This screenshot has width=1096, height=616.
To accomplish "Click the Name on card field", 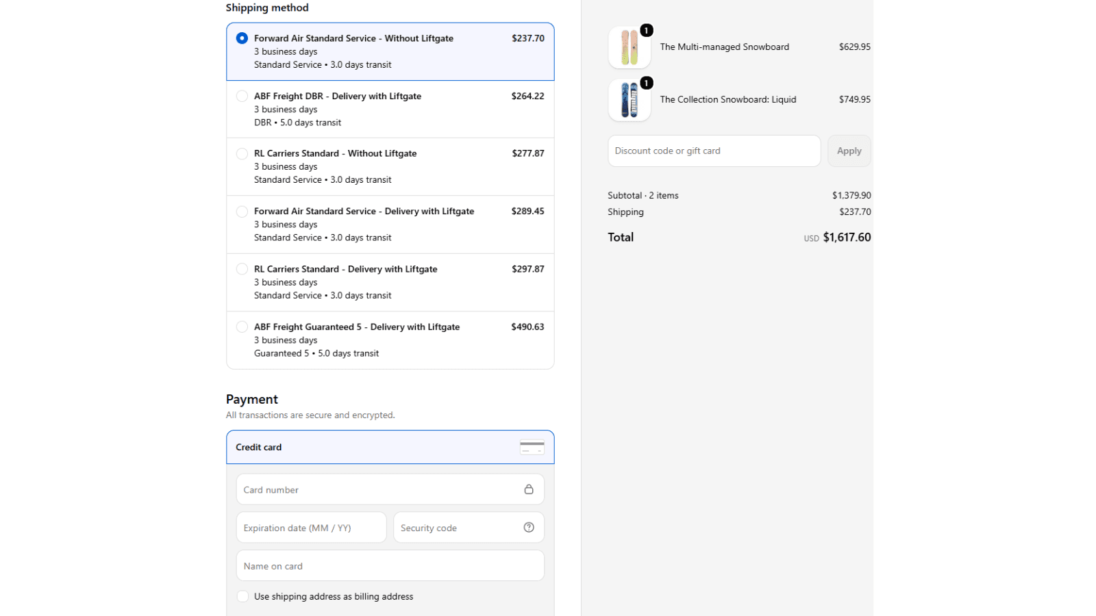I will point(390,566).
